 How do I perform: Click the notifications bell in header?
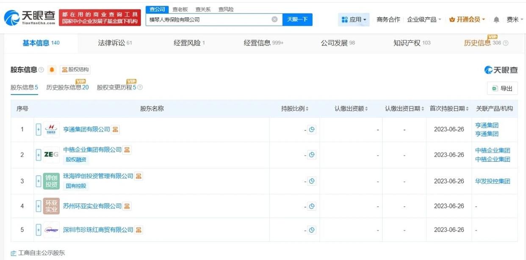point(496,19)
